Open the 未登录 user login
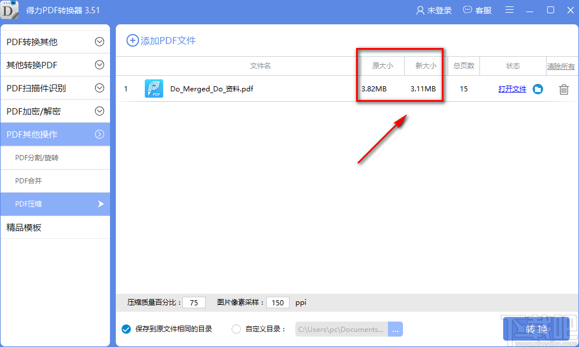 [434, 10]
